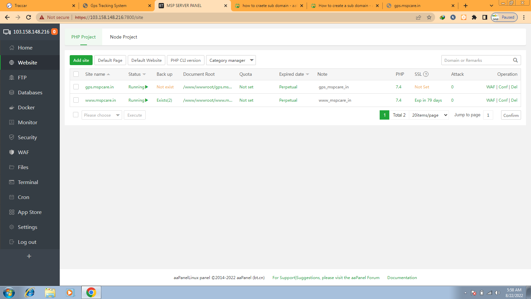Open the Terminal icon in sidebar
This screenshot has height=299, width=531.
tap(12, 182)
